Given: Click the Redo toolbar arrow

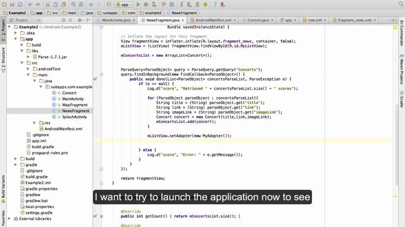Looking at the screenshot, I should [x=38, y=4].
